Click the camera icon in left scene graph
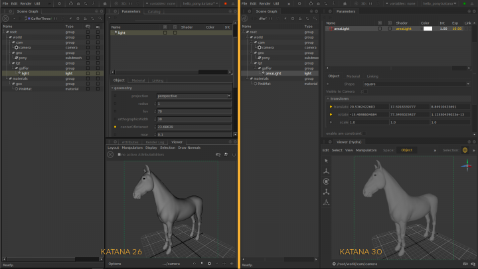 (x=15, y=47)
